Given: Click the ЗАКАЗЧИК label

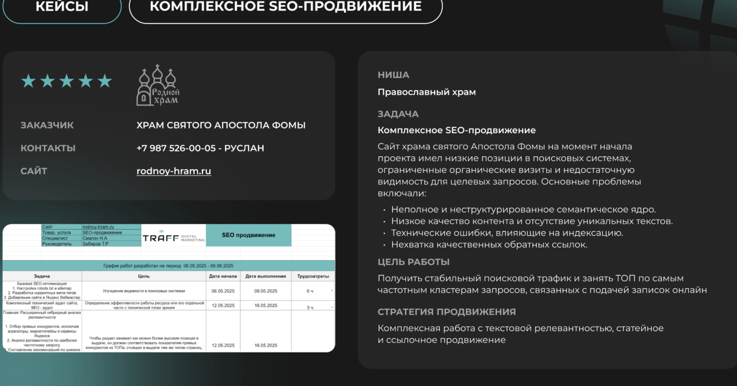Looking at the screenshot, I should tap(47, 125).
